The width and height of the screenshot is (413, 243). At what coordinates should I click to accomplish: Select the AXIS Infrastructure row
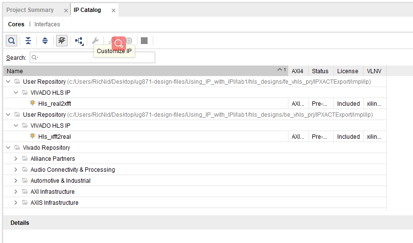point(195,203)
